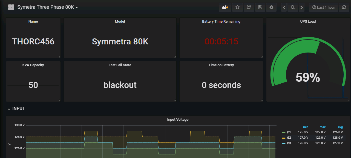The width and height of the screenshot is (351, 158).
Task: Shift time range backward
Action: coord(284,7)
